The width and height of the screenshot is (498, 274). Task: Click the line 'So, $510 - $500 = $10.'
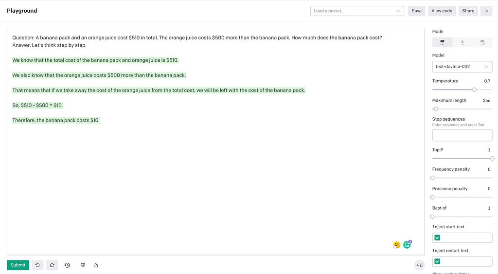click(37, 105)
